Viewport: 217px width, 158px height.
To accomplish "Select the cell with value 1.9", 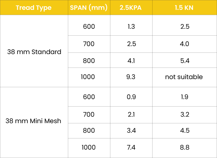I will [x=184, y=97].
